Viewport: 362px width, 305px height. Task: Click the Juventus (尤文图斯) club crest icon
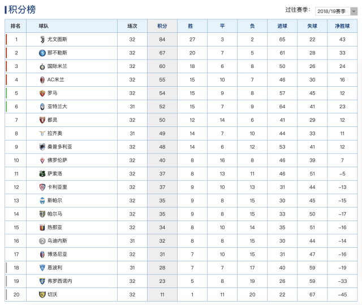point(42,39)
